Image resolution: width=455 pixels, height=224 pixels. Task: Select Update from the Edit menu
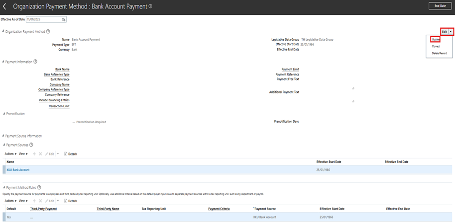click(x=436, y=39)
